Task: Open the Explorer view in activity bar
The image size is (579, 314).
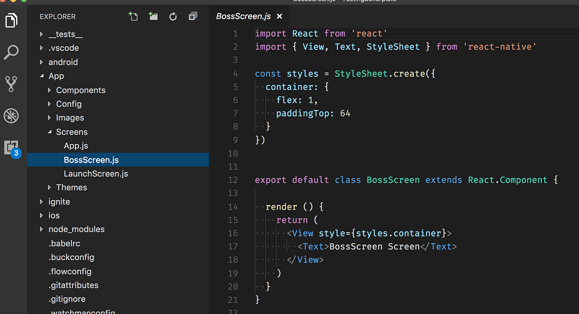Action: [11, 20]
